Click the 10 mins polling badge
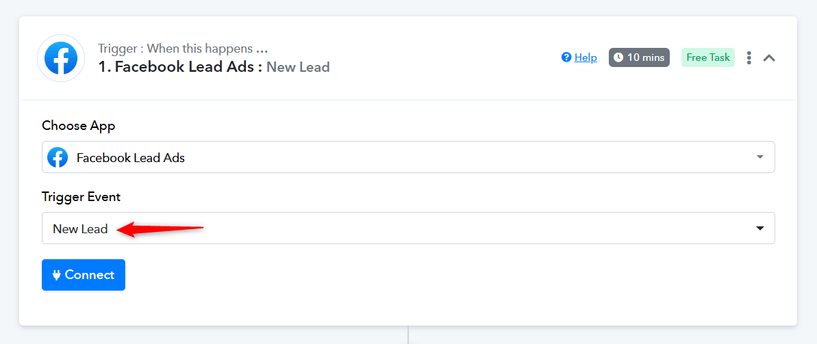Viewport: 817px width, 344px height. [639, 57]
